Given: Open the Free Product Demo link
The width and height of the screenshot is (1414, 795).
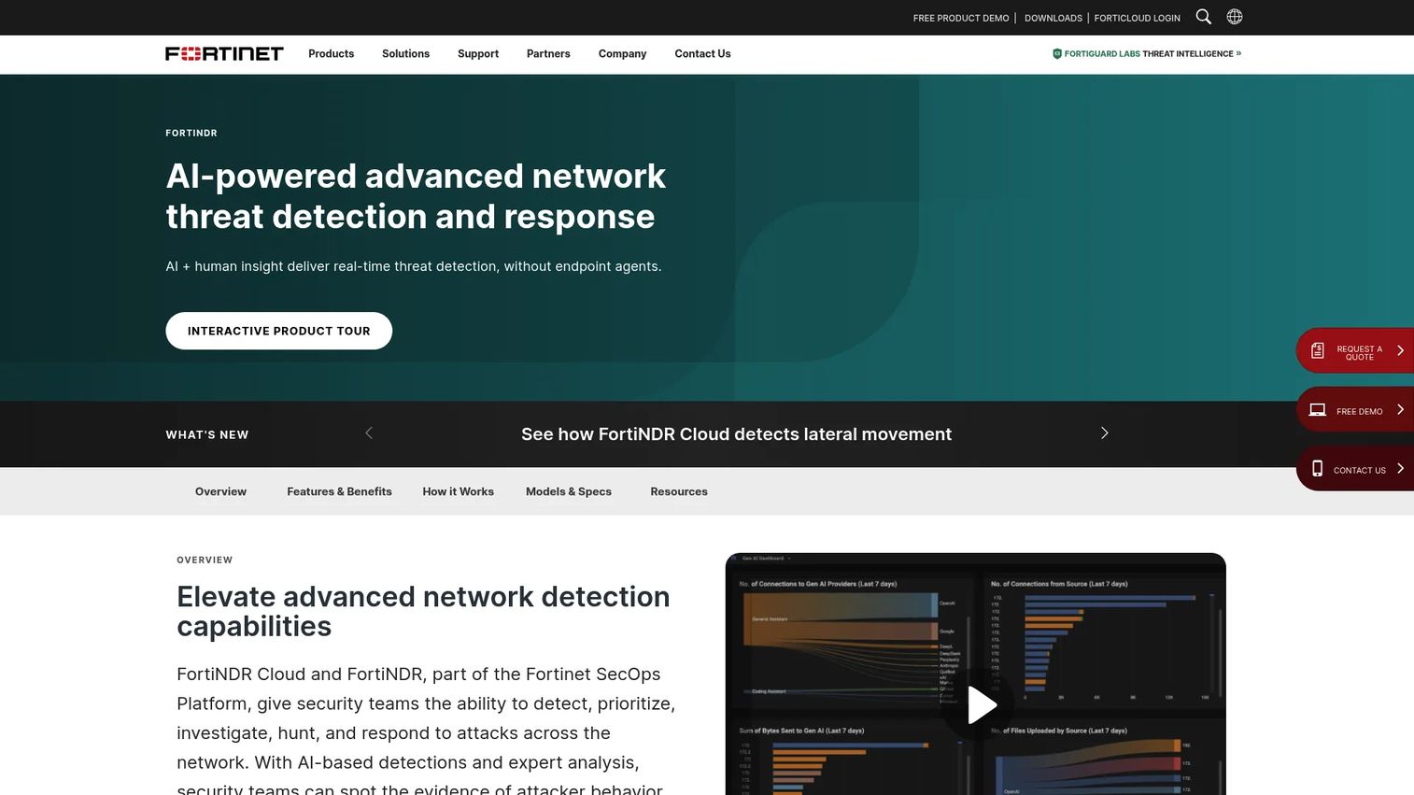Looking at the screenshot, I should pyautogui.click(x=961, y=18).
